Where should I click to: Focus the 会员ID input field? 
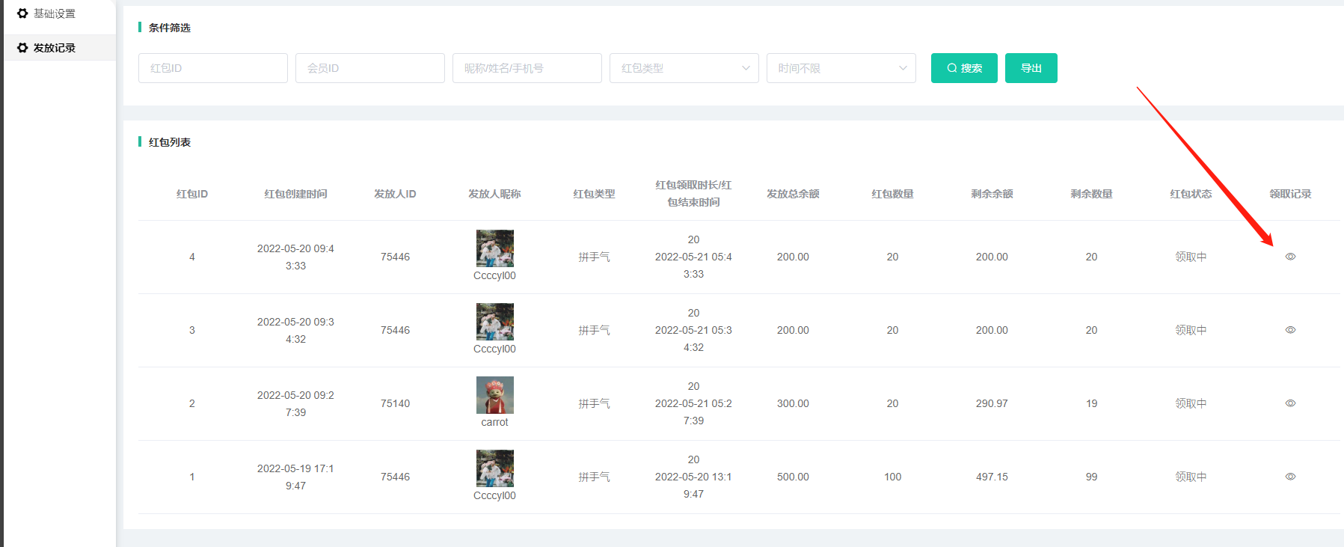[369, 68]
